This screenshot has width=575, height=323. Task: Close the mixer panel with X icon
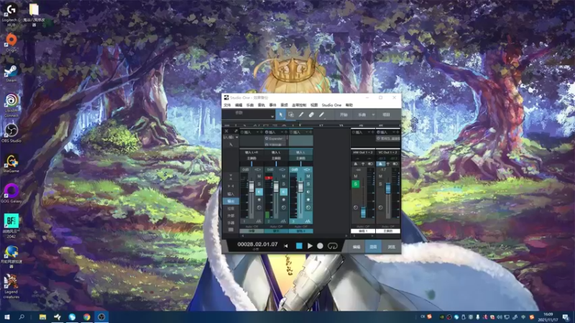(226, 131)
